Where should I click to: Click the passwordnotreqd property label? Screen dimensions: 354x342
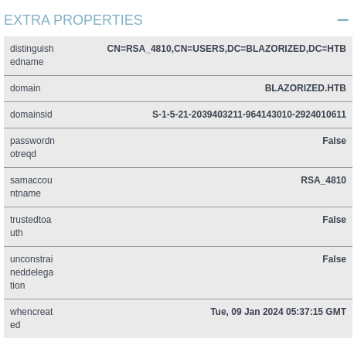pos(32,147)
